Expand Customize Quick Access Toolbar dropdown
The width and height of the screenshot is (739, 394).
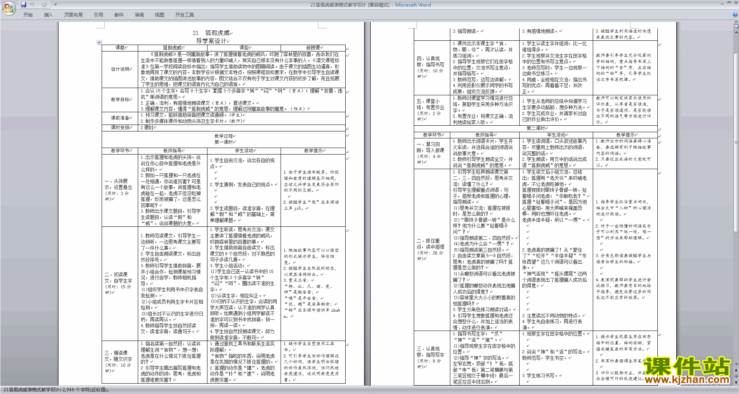tap(55, 5)
